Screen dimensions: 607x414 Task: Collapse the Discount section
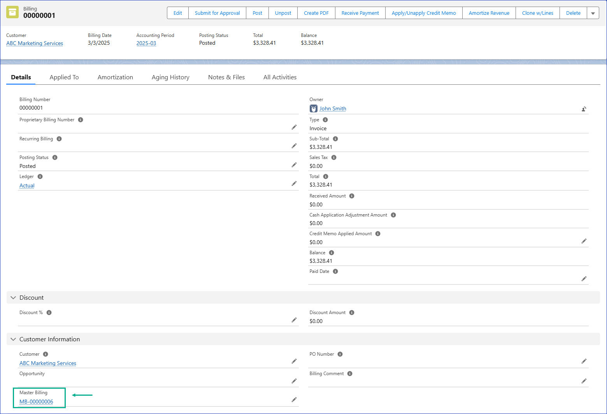[x=13, y=298]
